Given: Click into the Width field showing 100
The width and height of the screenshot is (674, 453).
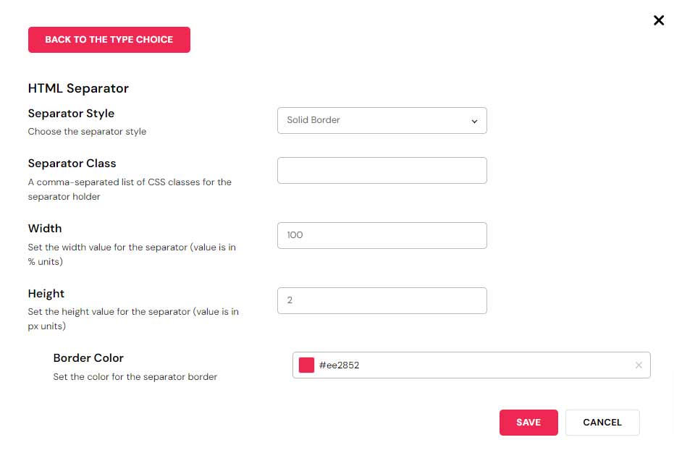Looking at the screenshot, I should (382, 236).
